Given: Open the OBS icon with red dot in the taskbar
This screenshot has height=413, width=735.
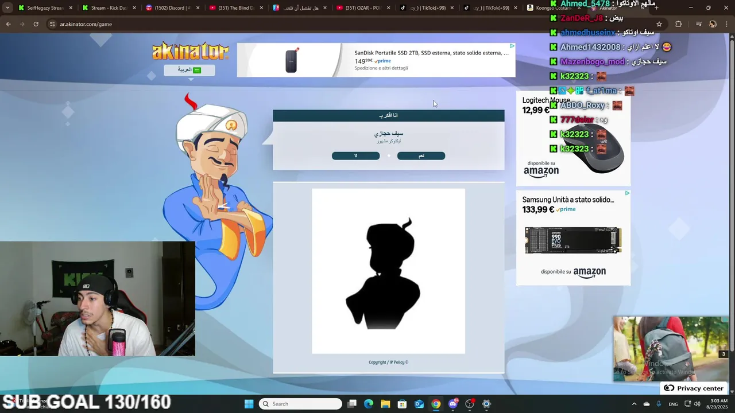Looking at the screenshot, I should pyautogui.click(x=470, y=404).
